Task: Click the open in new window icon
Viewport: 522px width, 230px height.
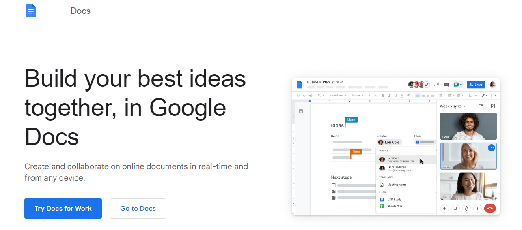Action: 493,106
